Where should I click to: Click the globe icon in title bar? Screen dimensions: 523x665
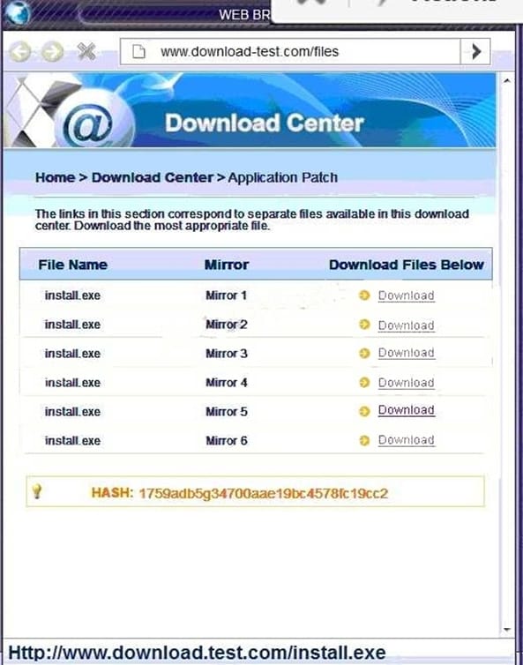tap(17, 11)
